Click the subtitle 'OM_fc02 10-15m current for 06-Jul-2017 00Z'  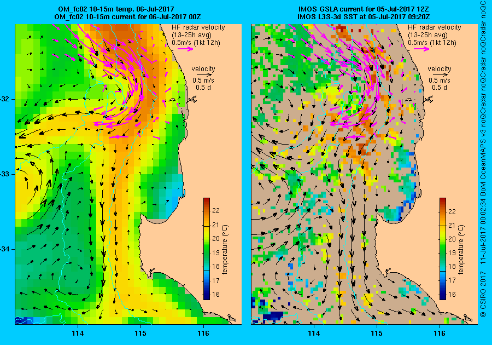pos(127,16)
